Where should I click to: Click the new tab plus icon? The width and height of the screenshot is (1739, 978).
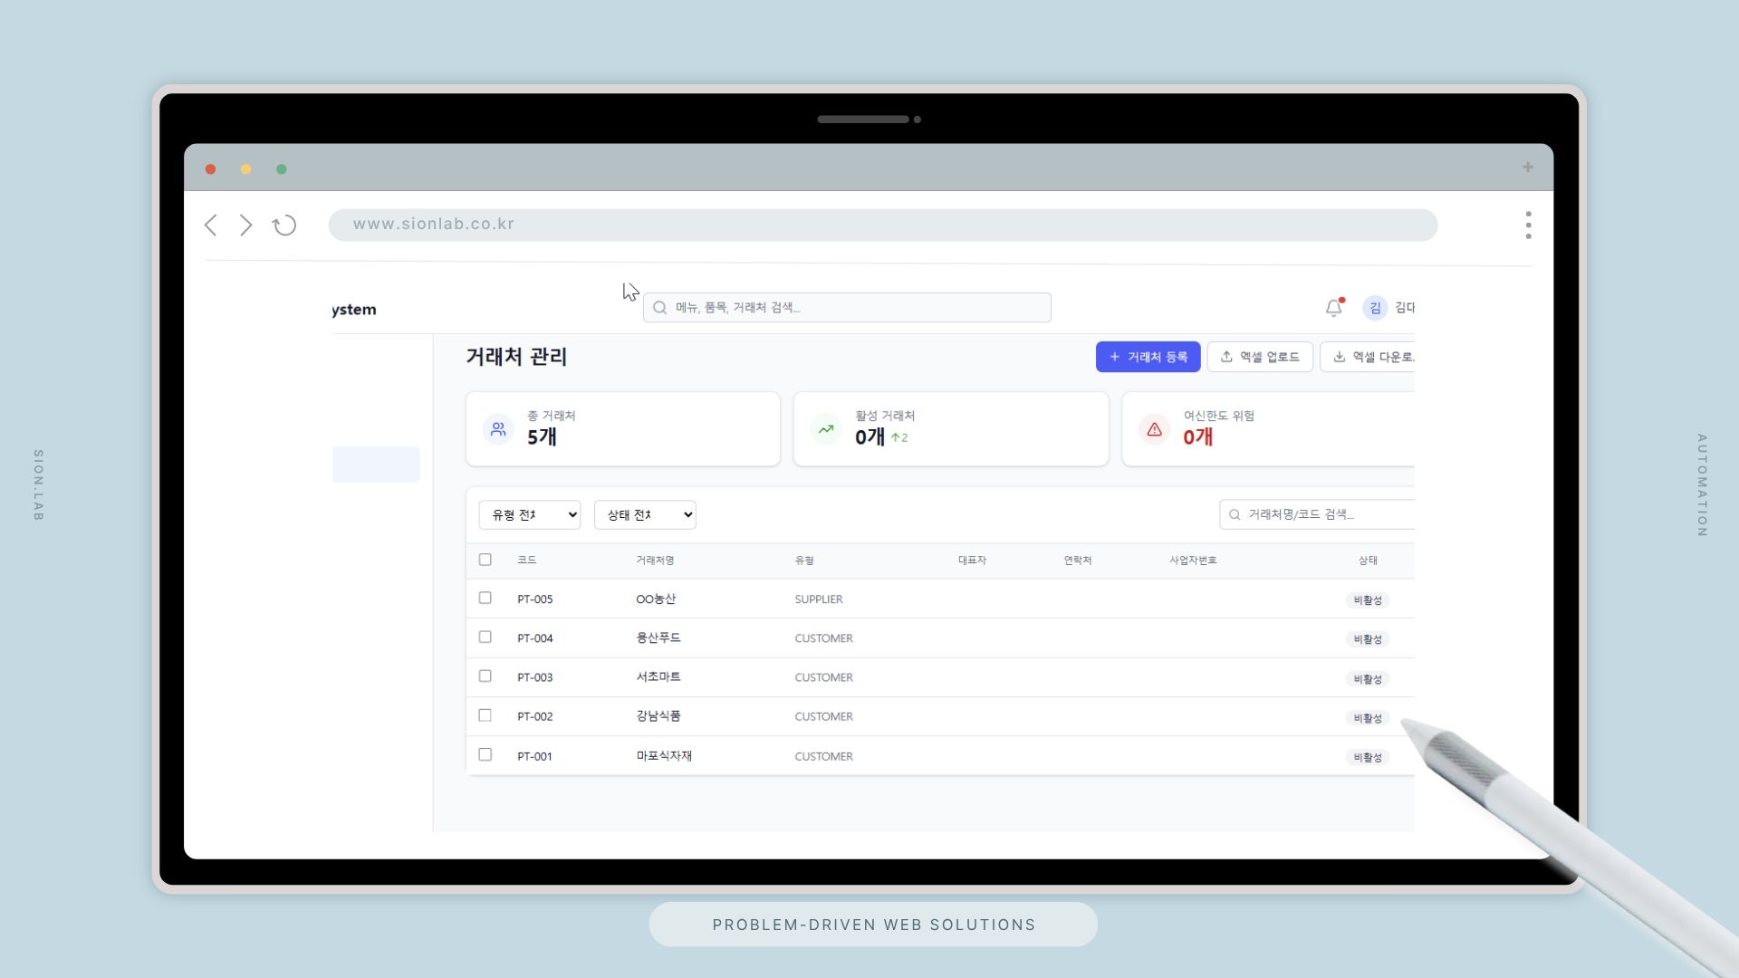[1527, 168]
